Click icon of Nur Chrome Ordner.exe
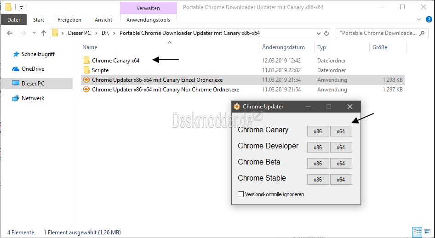The image size is (435, 238). coord(86,90)
